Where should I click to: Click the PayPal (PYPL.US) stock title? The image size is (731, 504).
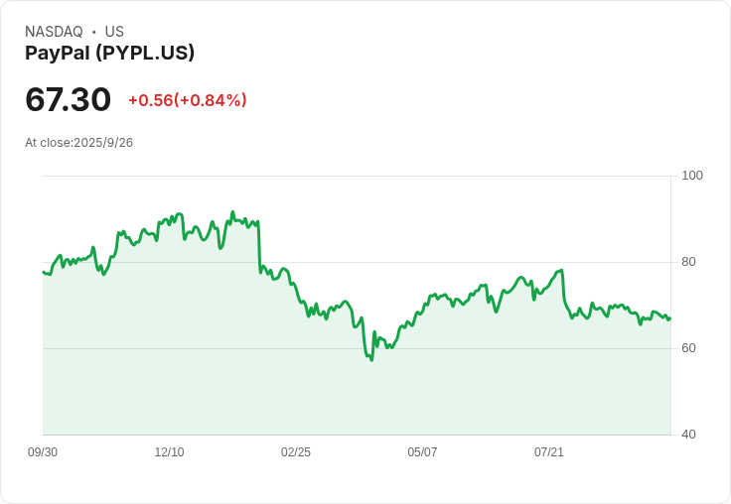pyautogui.click(x=109, y=53)
